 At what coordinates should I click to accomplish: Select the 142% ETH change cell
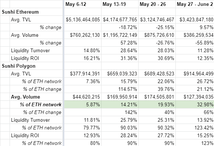click(120, 112)
